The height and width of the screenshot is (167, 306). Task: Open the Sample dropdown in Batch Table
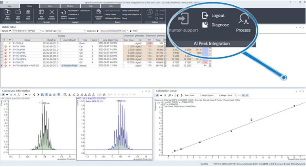point(40,31)
